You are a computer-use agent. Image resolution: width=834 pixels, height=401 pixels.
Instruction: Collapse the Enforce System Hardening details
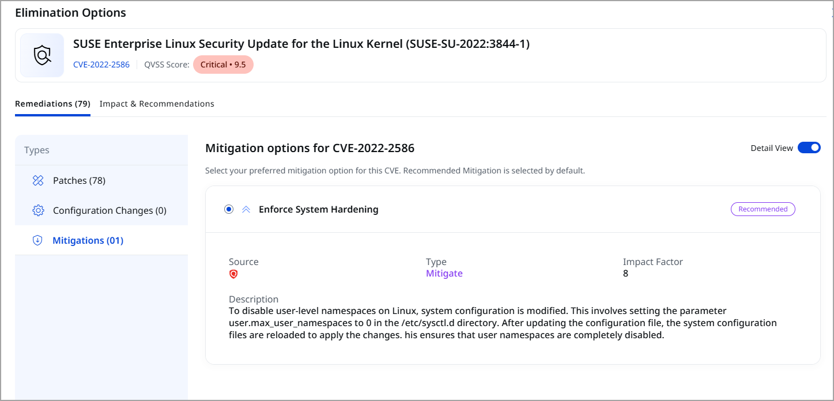pos(246,210)
